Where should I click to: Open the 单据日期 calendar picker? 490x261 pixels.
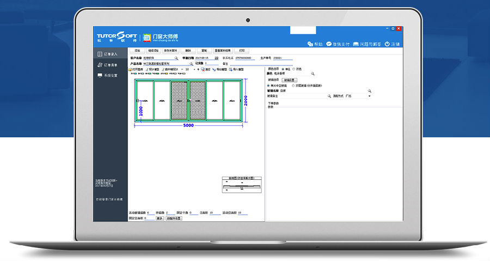(217, 58)
